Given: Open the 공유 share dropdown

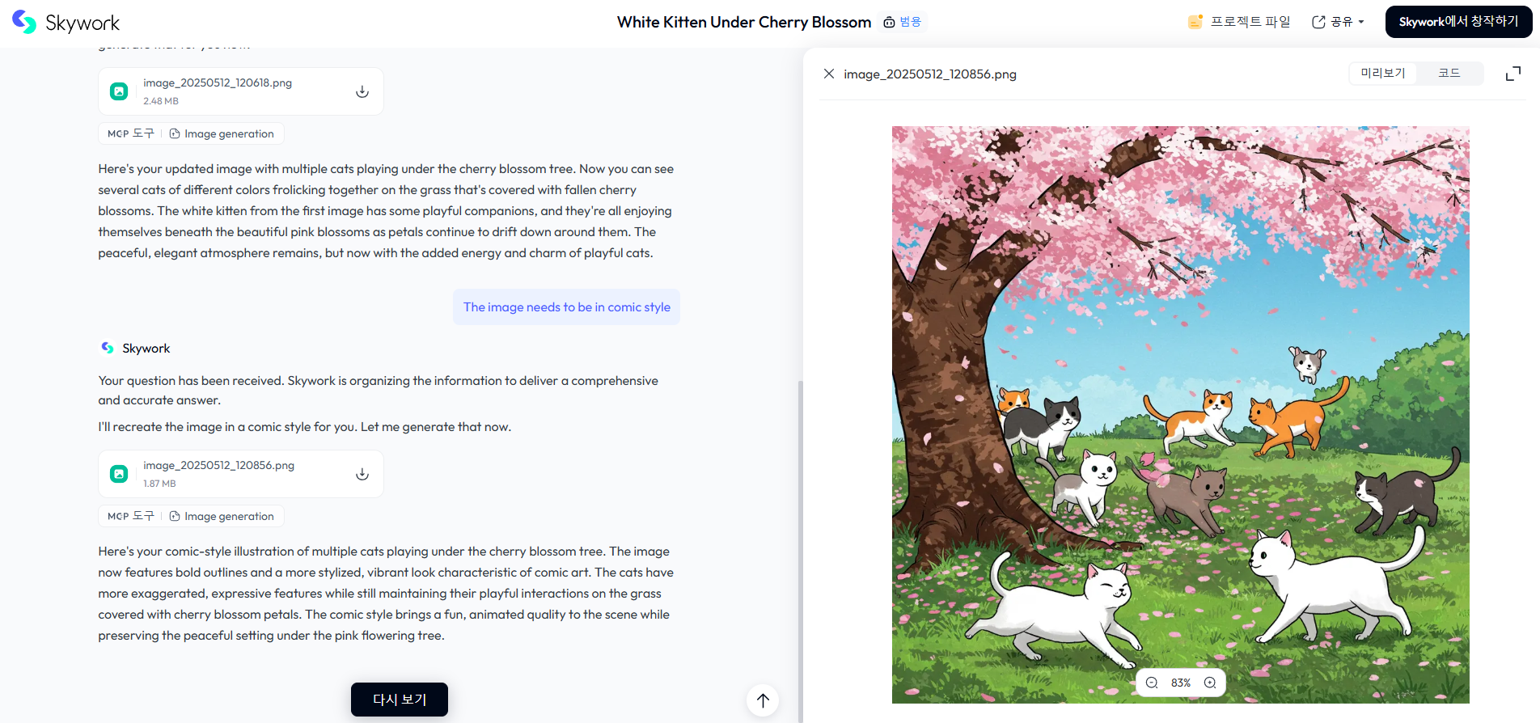Looking at the screenshot, I should pyautogui.click(x=1338, y=22).
